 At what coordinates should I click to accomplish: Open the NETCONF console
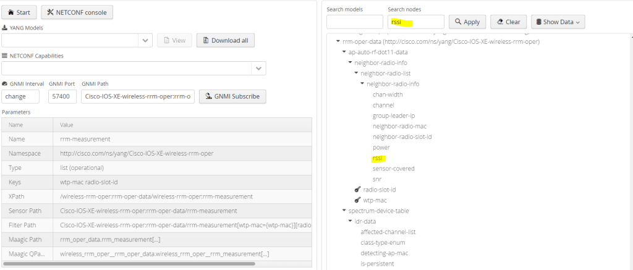click(77, 12)
